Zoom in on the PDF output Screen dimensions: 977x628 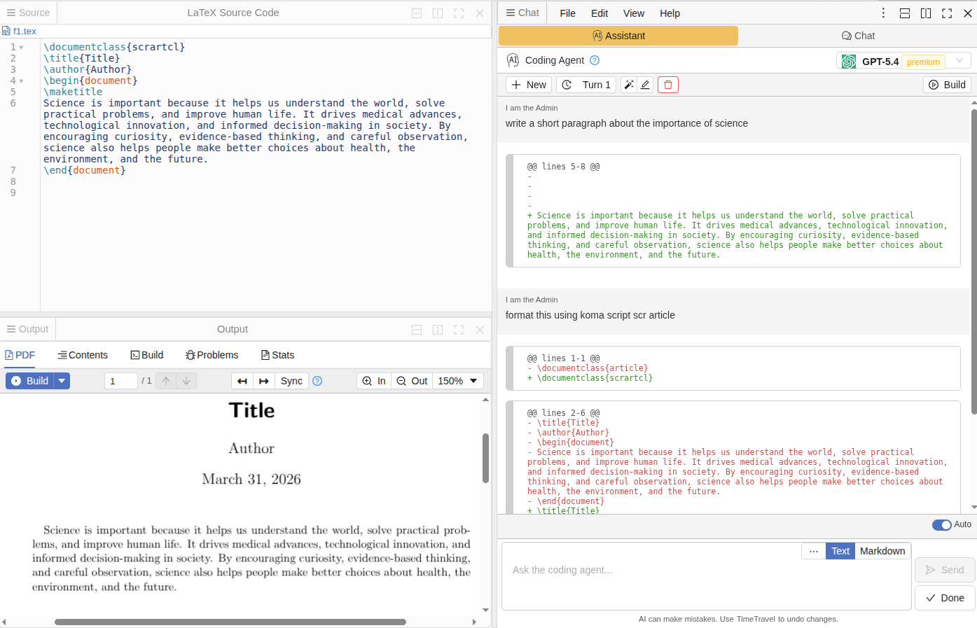[x=373, y=381]
